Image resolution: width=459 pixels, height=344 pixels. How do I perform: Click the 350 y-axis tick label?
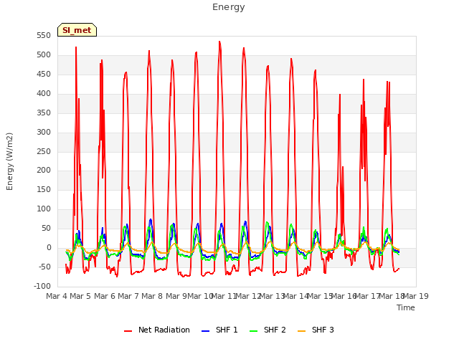point(44,113)
